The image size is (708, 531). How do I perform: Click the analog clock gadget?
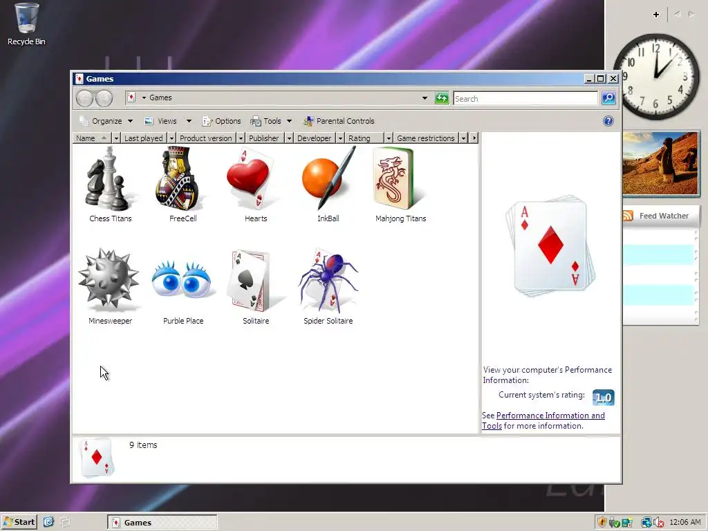coord(656,76)
